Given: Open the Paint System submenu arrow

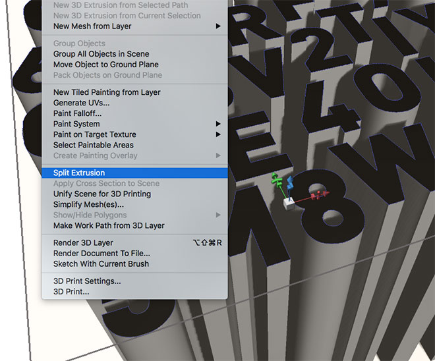Looking at the screenshot, I should 218,124.
